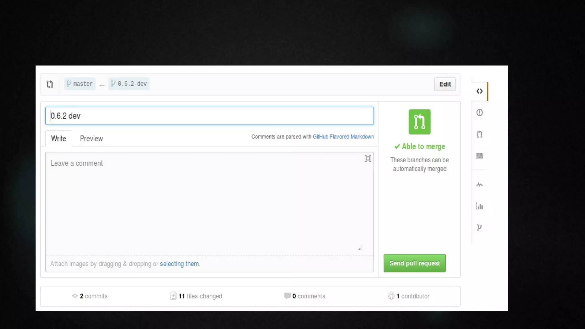The image size is (585, 329).
Task: Switch to the Write tab
Action: pyautogui.click(x=59, y=139)
